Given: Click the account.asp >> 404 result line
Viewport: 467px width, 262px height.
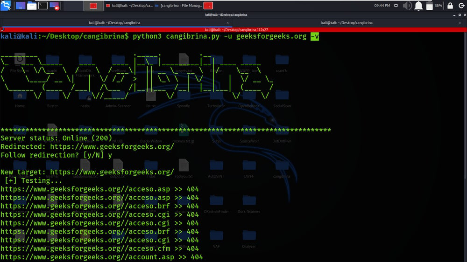Looking at the screenshot, I should [101, 257].
